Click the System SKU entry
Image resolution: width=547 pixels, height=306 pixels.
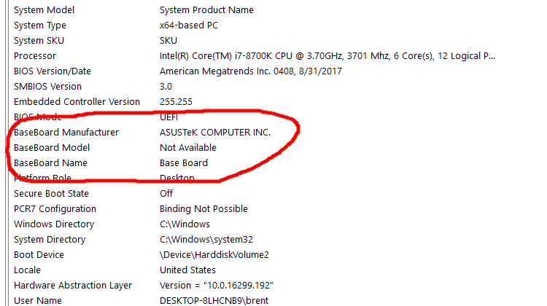click(276, 41)
